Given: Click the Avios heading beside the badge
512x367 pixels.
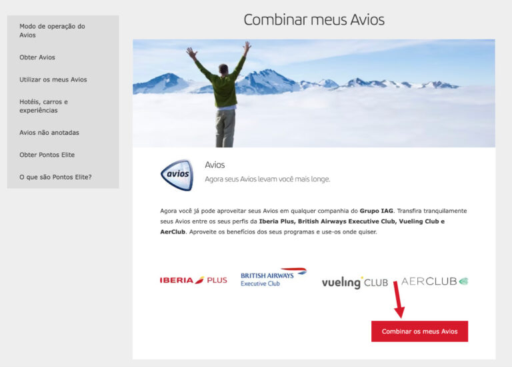Looking at the screenshot, I should 215,165.
